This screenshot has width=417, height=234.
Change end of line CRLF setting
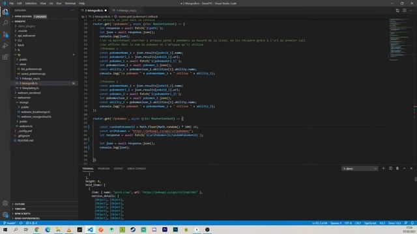pos(358,223)
